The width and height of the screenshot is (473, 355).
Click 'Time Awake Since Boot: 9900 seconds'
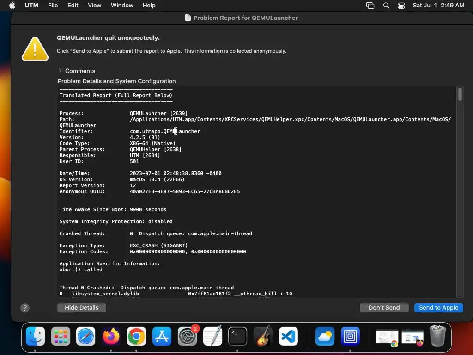113,209
